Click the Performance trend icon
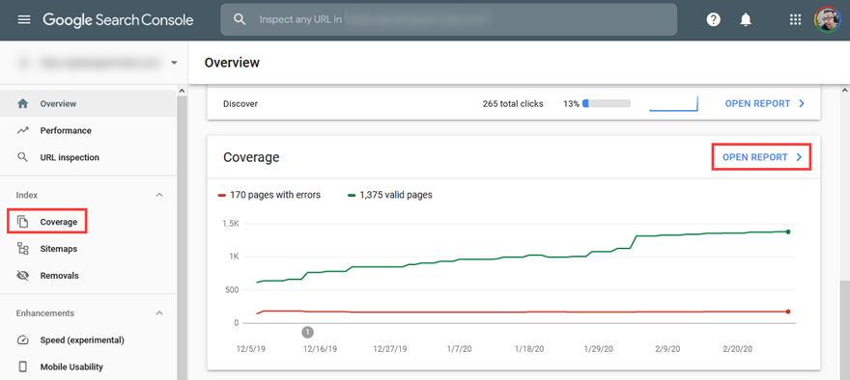This screenshot has width=850, height=380. click(23, 130)
